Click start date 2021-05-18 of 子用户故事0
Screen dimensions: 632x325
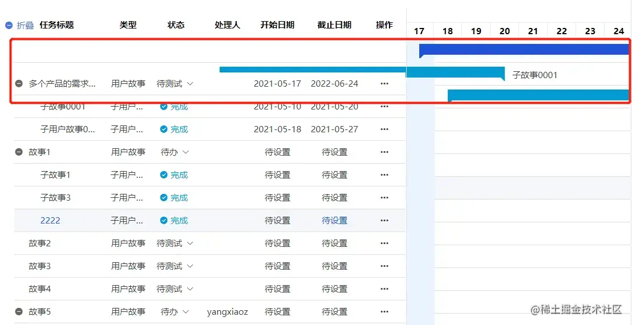(277, 129)
